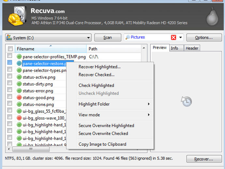The height and width of the screenshot is (169, 225).
Task: Click the horizontal scrollbar thumb
Action: click(31, 149)
